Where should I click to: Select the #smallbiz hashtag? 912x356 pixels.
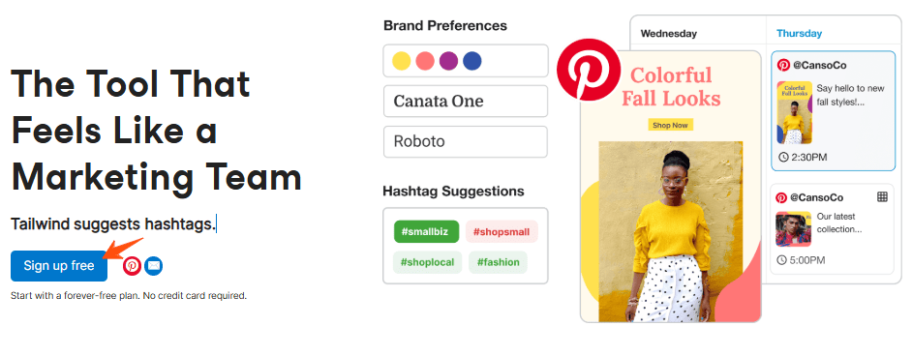coord(426,232)
